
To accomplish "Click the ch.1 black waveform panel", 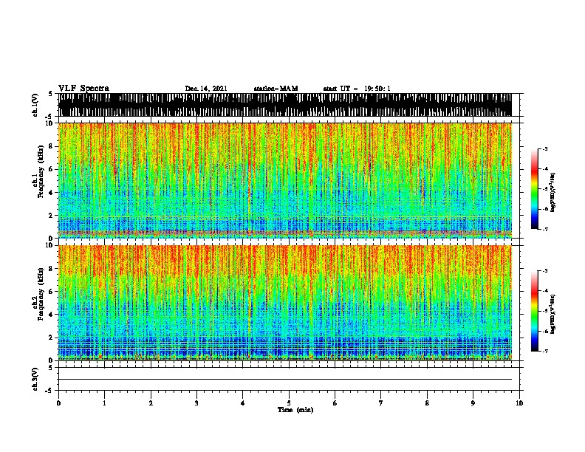I will point(285,105).
